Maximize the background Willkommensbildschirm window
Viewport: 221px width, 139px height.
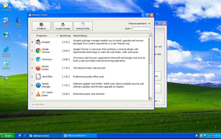[x=160, y=23]
